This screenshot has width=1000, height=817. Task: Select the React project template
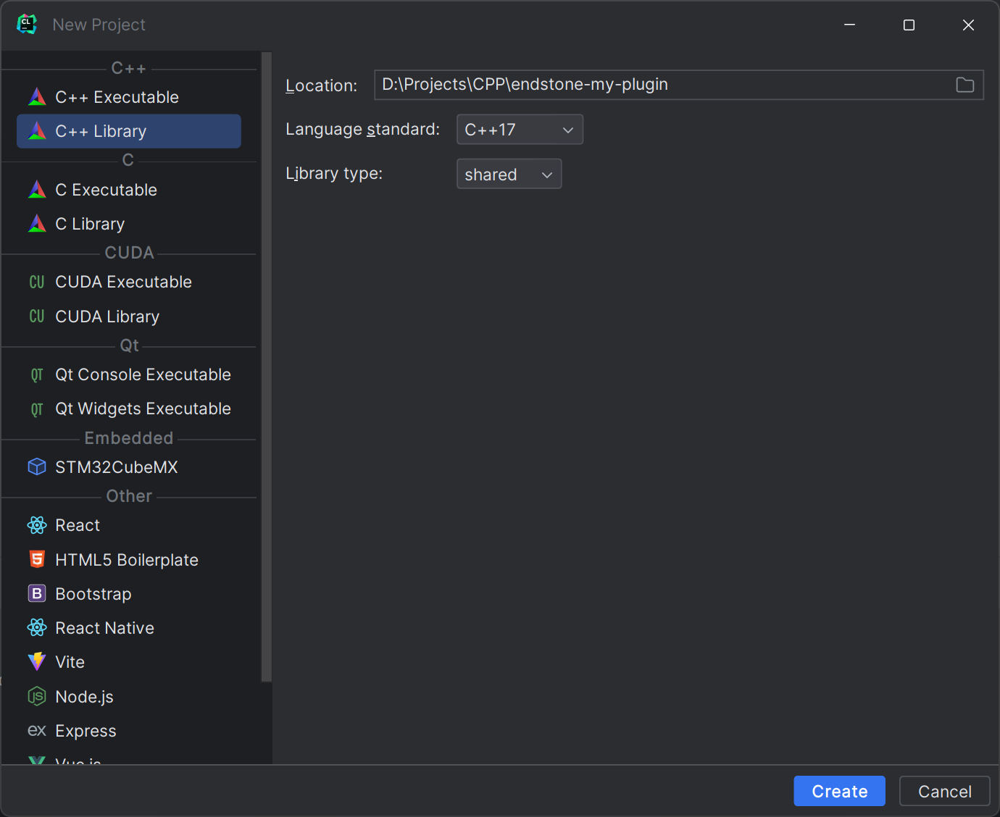(x=78, y=524)
